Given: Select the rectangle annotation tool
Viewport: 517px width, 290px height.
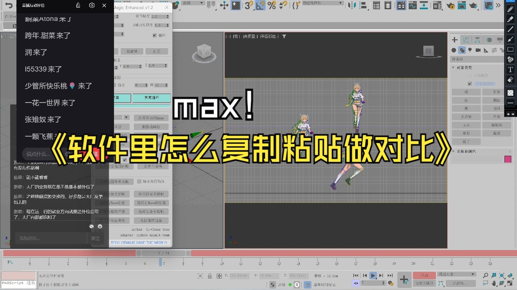Looking at the screenshot, I should click(510, 49).
